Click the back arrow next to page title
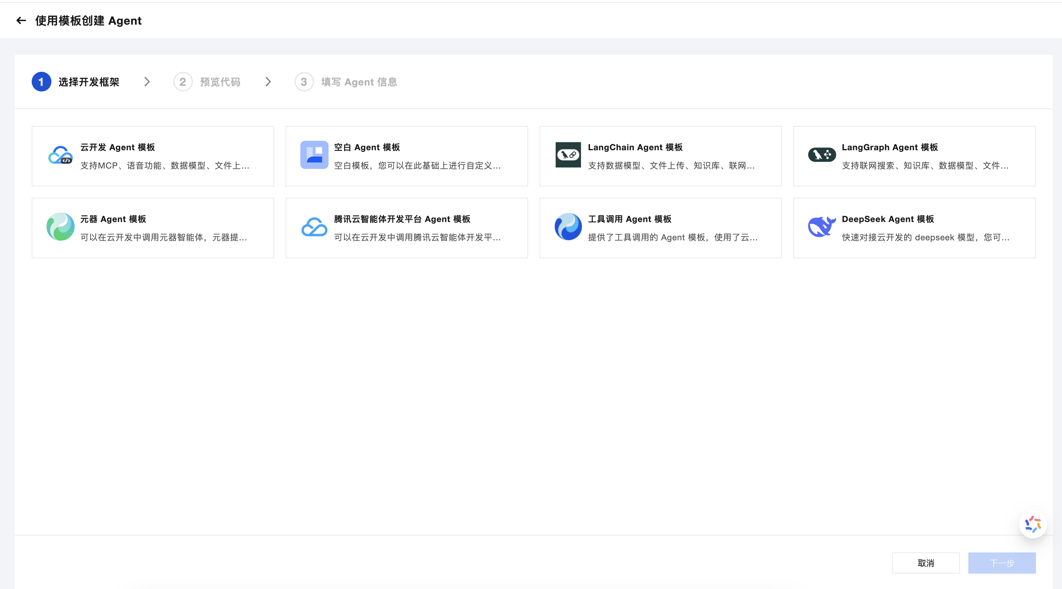 21,20
